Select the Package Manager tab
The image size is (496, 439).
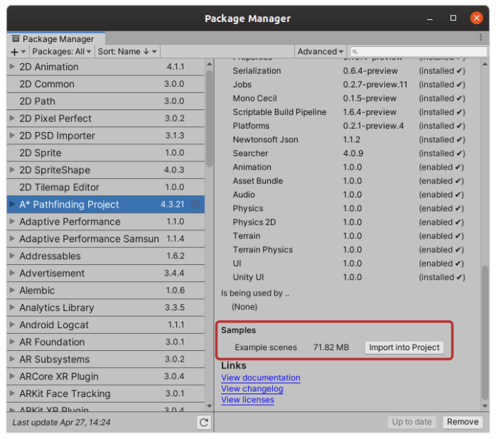coord(56,38)
